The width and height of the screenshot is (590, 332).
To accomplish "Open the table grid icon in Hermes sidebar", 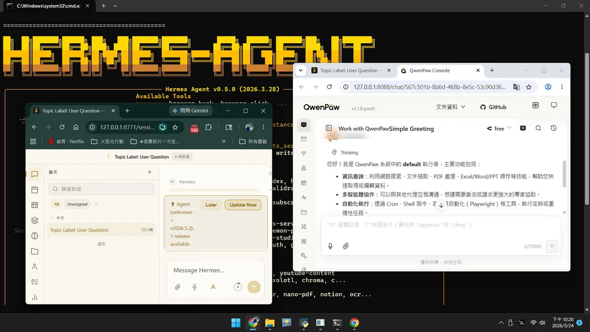I will coord(34,205).
